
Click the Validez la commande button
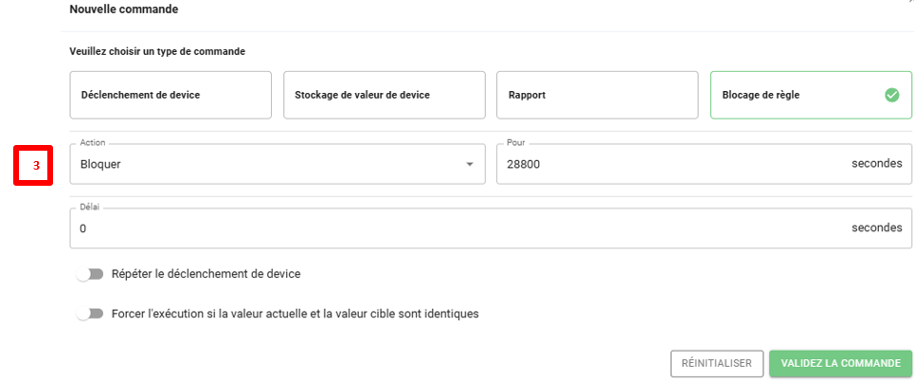[840, 363]
